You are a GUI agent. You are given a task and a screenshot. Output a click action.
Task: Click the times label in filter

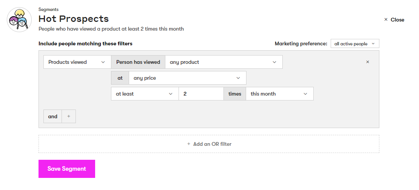(234, 94)
